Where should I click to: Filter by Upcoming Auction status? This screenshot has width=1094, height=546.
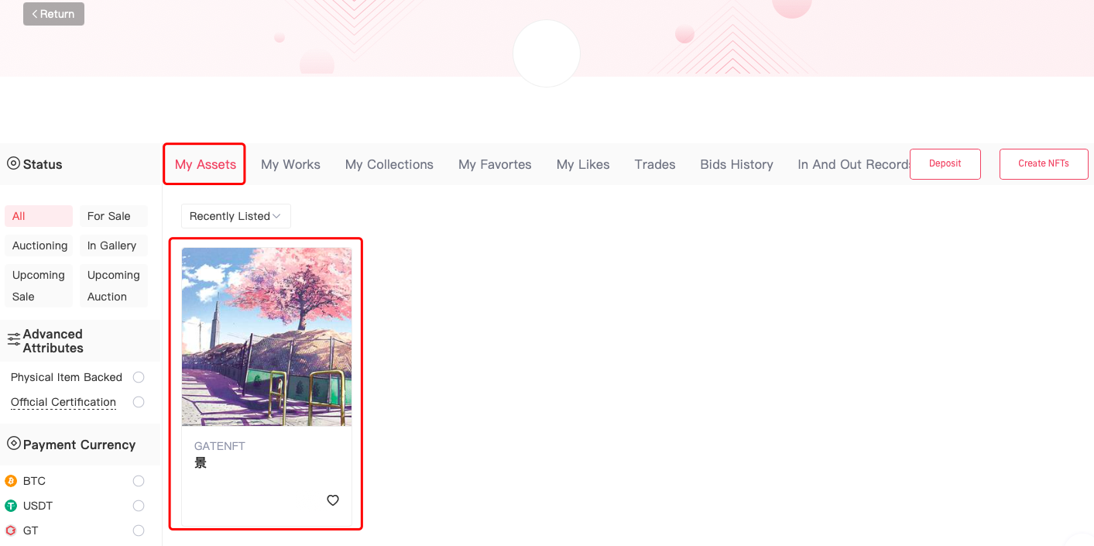[x=113, y=286]
